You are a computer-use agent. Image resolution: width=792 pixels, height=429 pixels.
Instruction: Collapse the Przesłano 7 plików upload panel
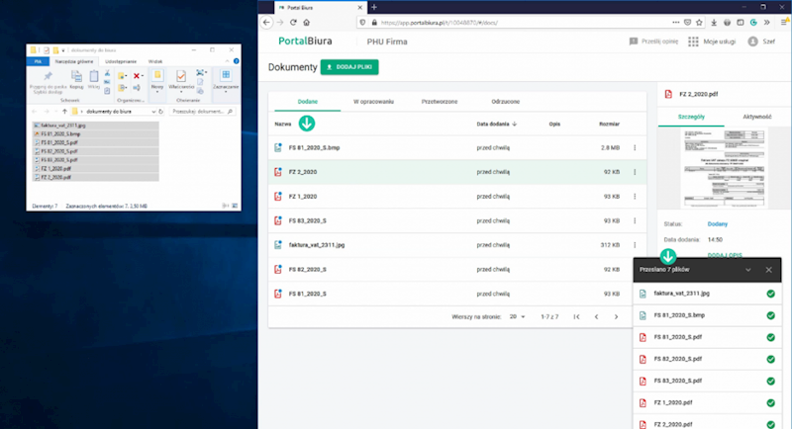tap(748, 270)
